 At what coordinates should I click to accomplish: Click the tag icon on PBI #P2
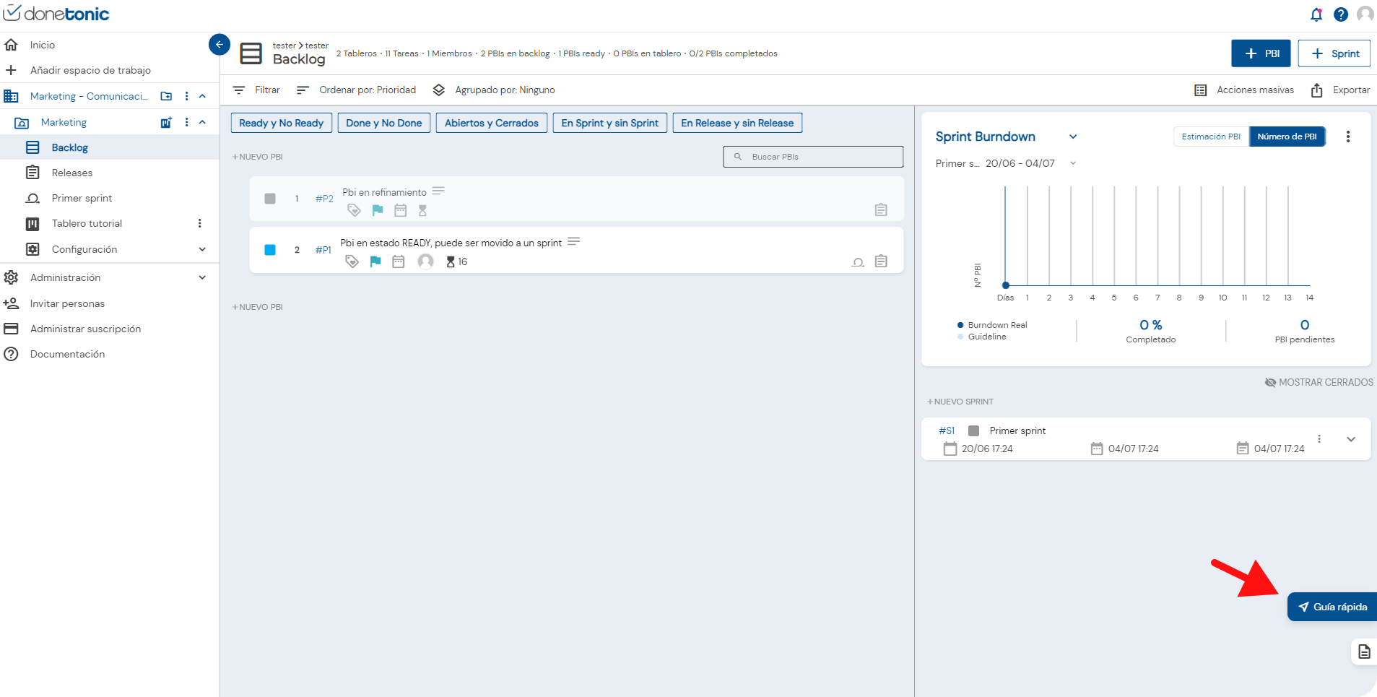click(x=354, y=210)
